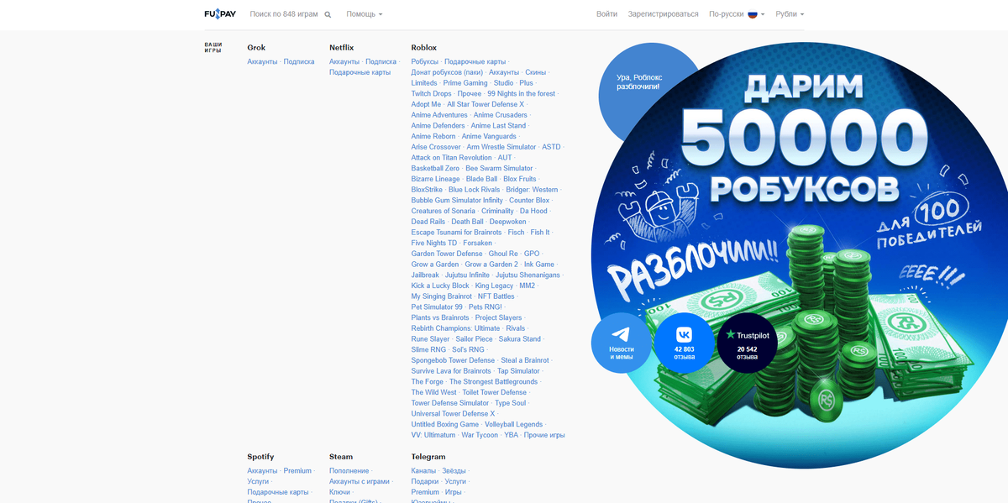1008x503 pixels.
Task: Open 99 Nights in the forest link
Action: pyautogui.click(x=521, y=94)
